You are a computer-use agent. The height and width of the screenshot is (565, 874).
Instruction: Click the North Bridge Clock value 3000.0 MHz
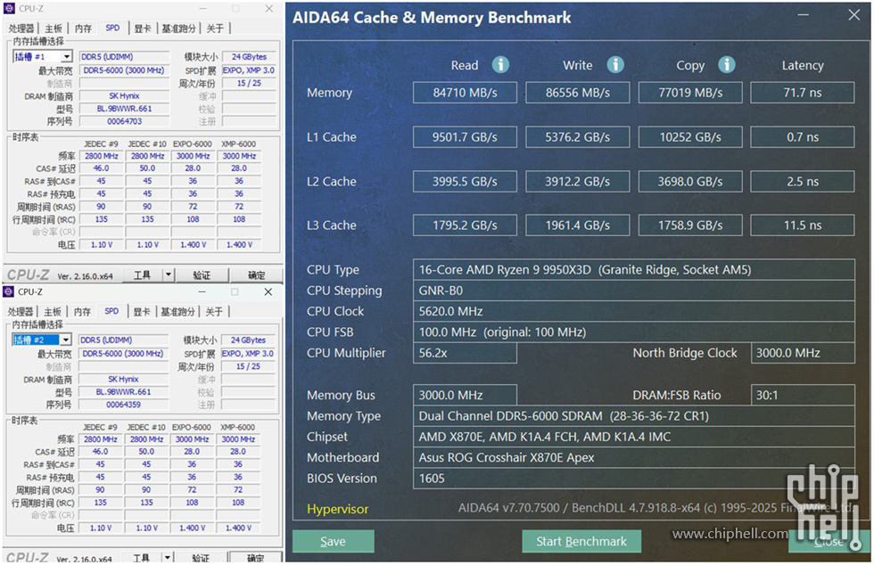(x=803, y=353)
